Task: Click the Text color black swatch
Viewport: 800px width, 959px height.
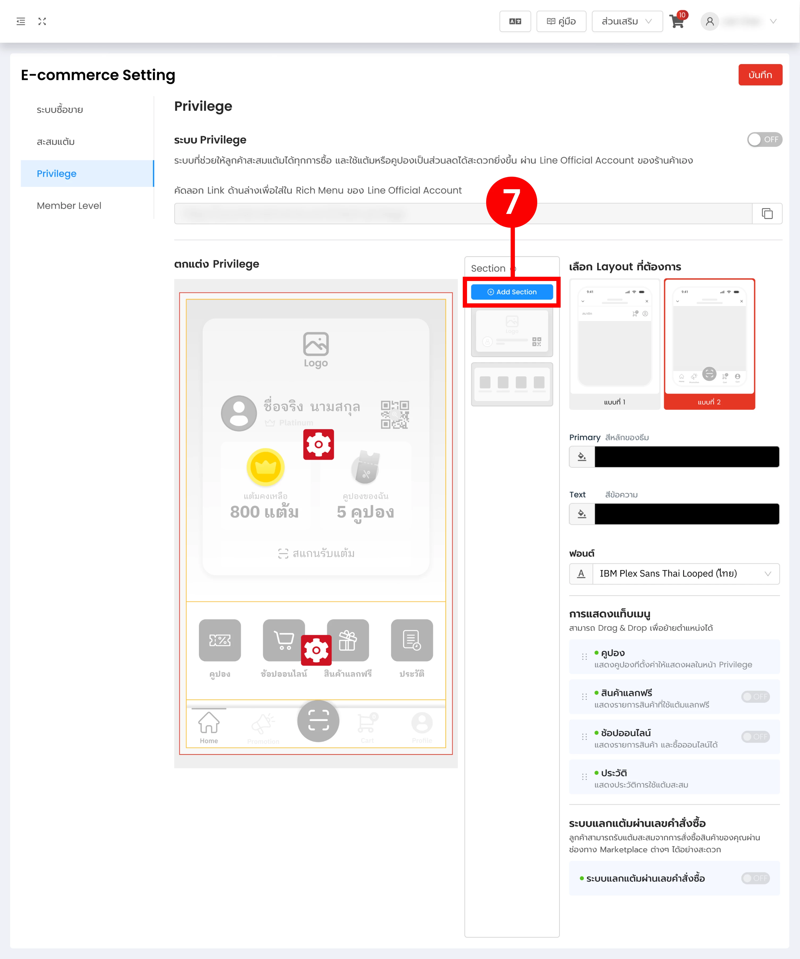Action: click(x=686, y=514)
